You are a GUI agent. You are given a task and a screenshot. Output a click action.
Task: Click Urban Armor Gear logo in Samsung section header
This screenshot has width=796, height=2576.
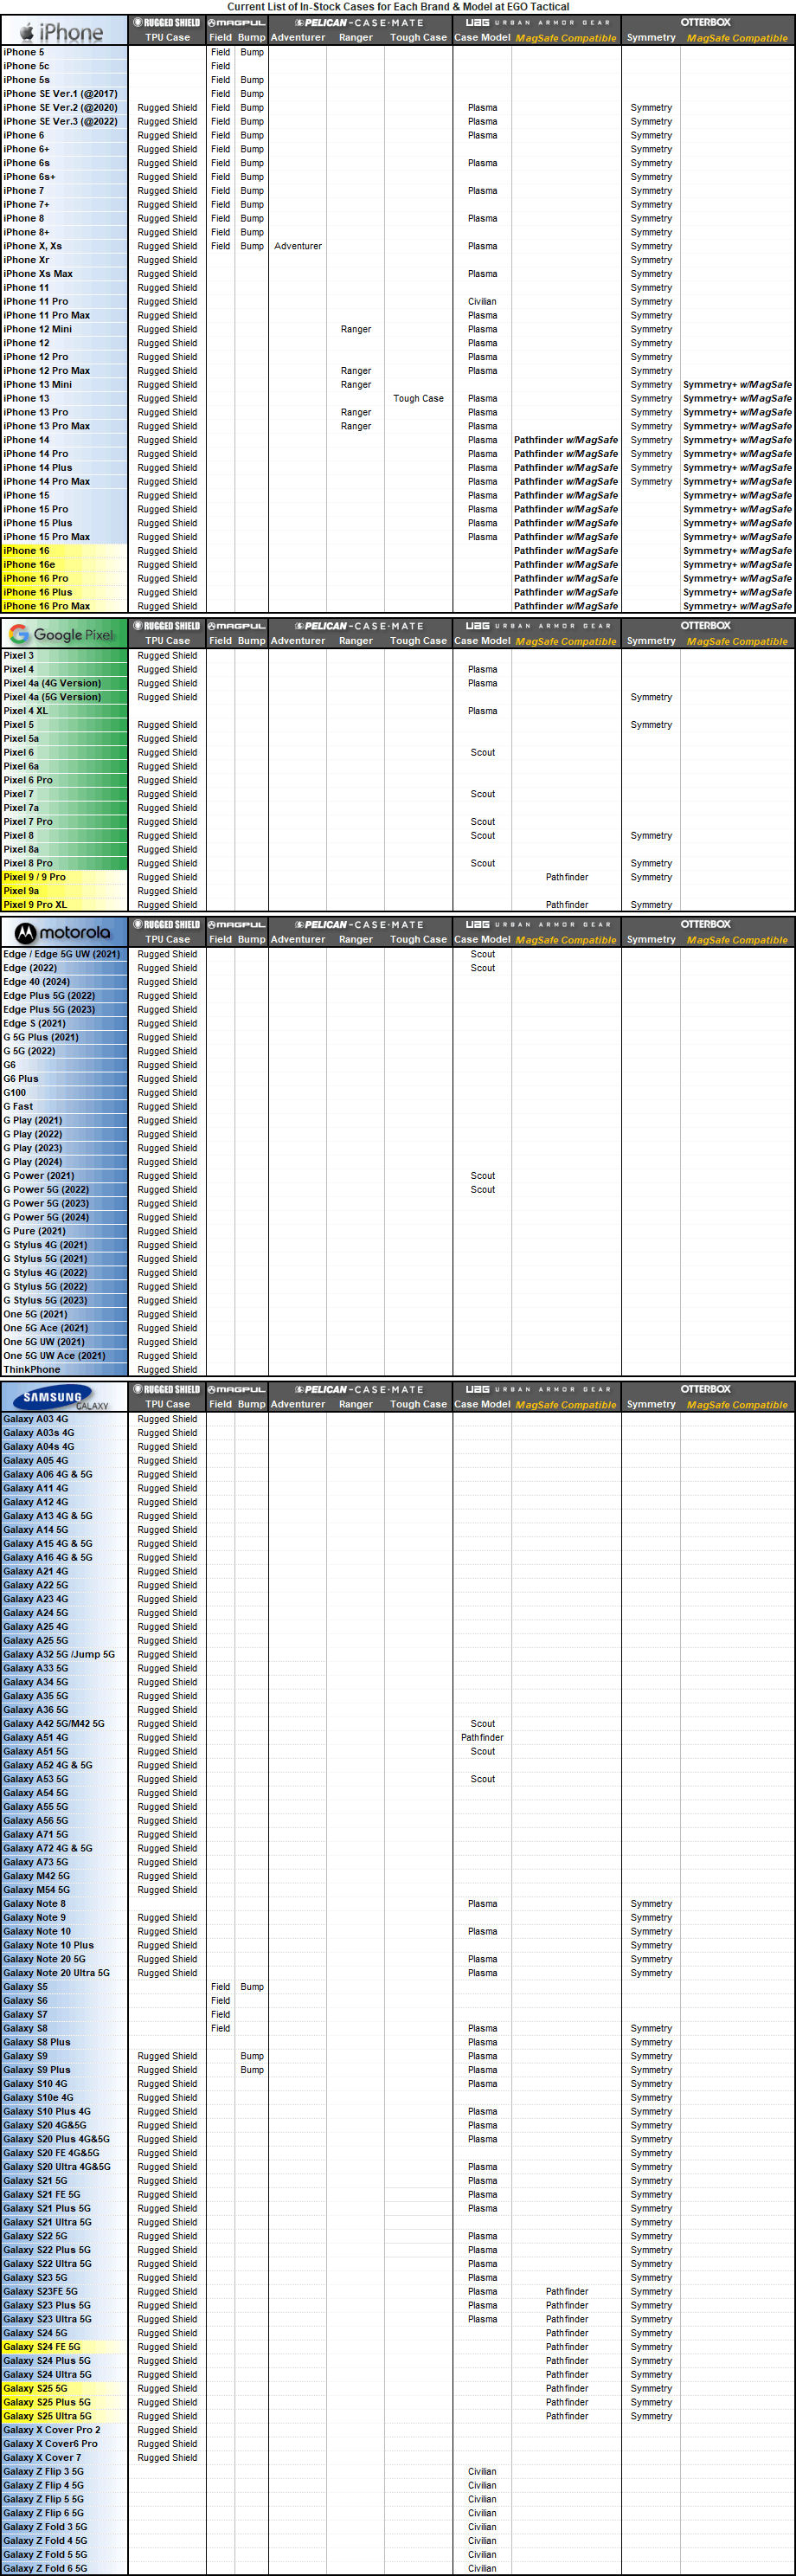[x=537, y=1389]
